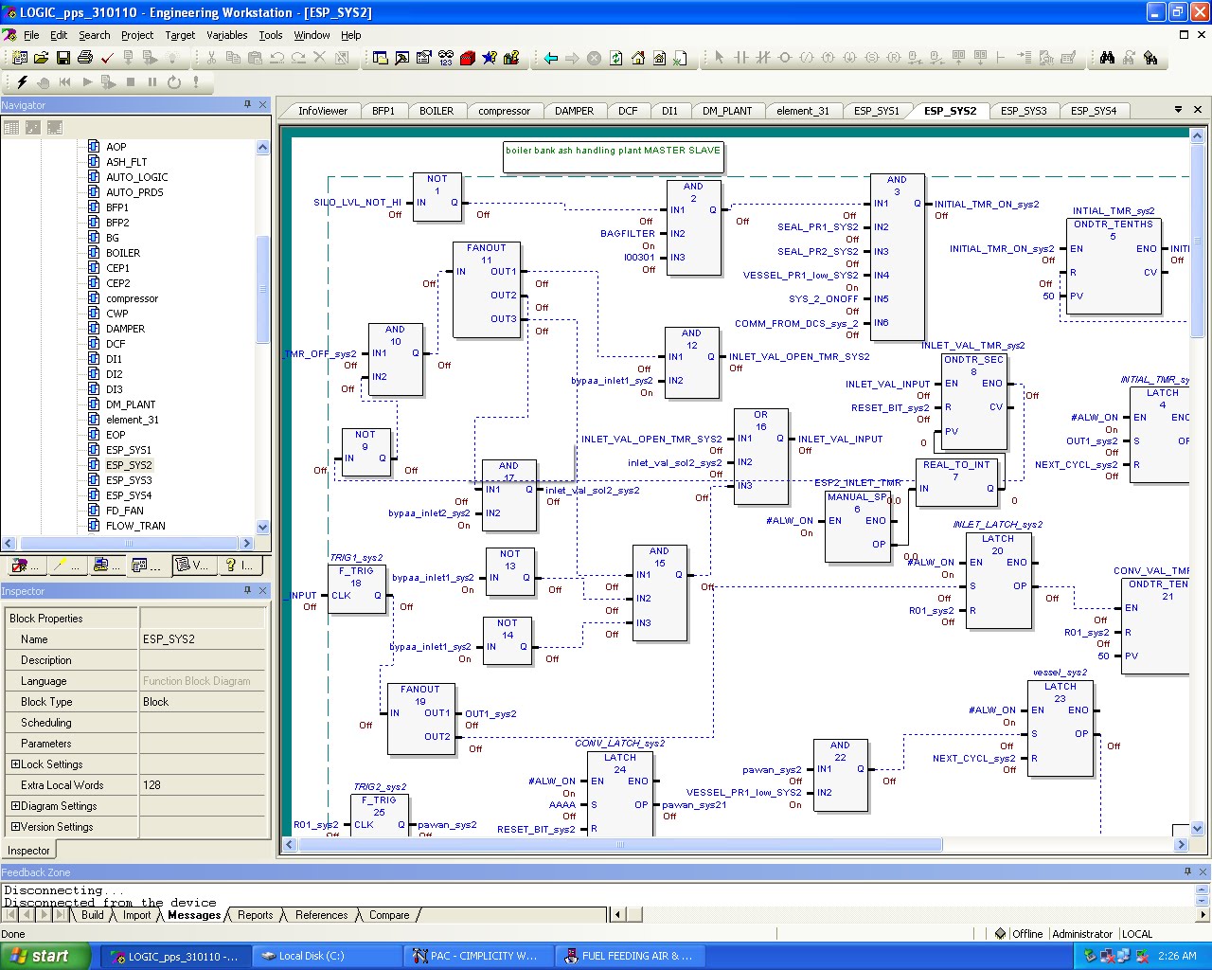This screenshot has height=970, width=1212.
Task: Pause execution using the pause toolbar icon
Action: [151, 82]
